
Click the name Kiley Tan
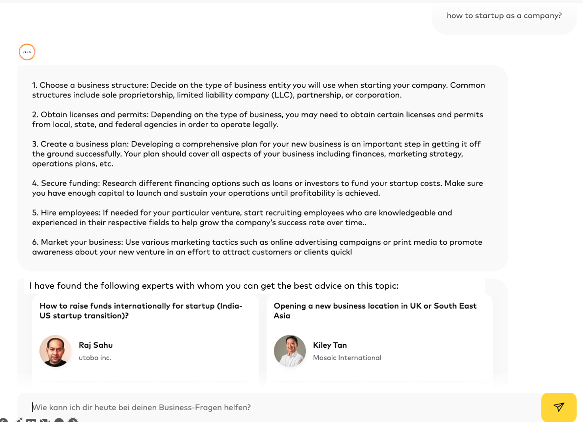point(330,345)
